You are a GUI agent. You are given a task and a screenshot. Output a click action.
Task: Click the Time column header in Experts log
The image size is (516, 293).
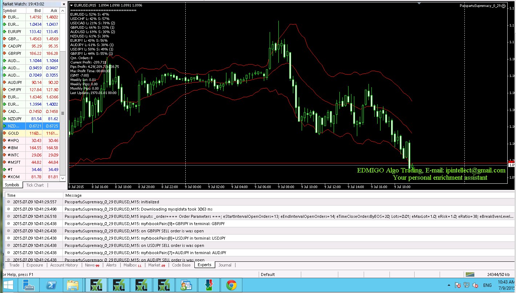pos(34,195)
